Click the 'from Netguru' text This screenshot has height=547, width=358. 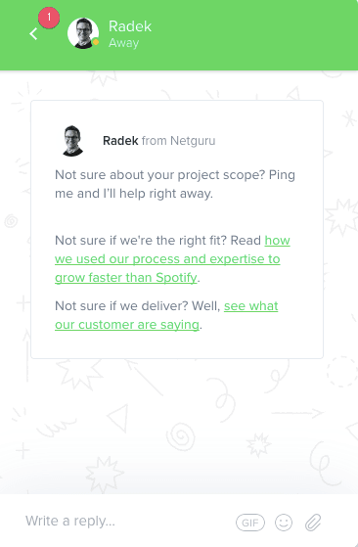178,141
